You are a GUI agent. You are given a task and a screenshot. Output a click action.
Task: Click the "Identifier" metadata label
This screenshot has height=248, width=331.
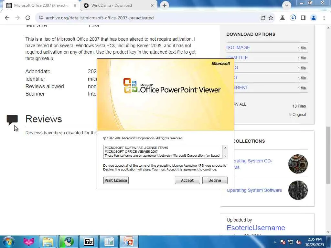coord(35,79)
